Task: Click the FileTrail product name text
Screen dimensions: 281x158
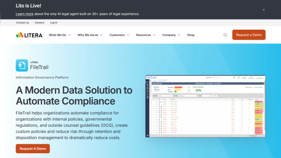Action: (x=39, y=67)
